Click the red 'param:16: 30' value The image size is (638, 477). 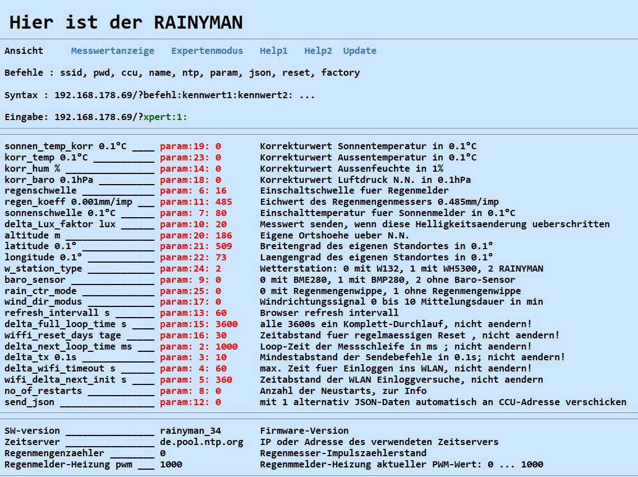pyautogui.click(x=193, y=336)
